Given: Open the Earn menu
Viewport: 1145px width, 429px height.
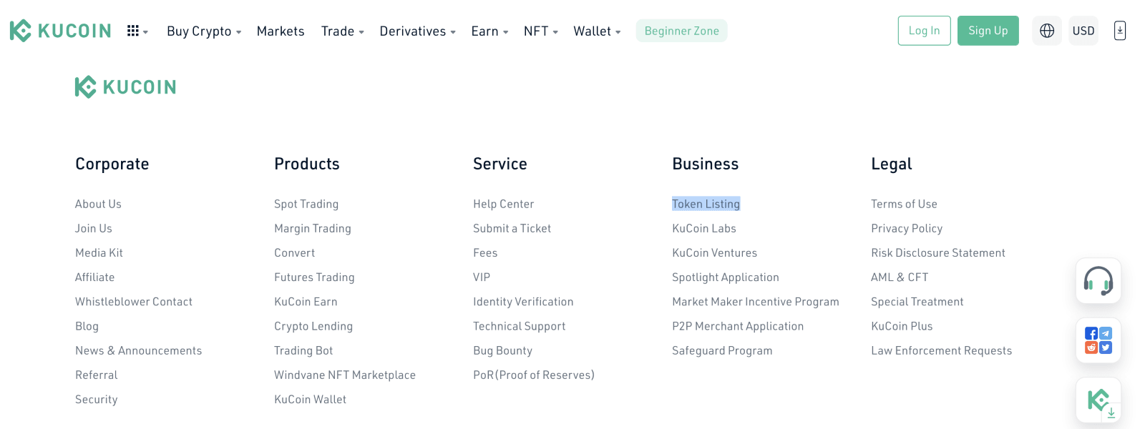Looking at the screenshot, I should (489, 31).
